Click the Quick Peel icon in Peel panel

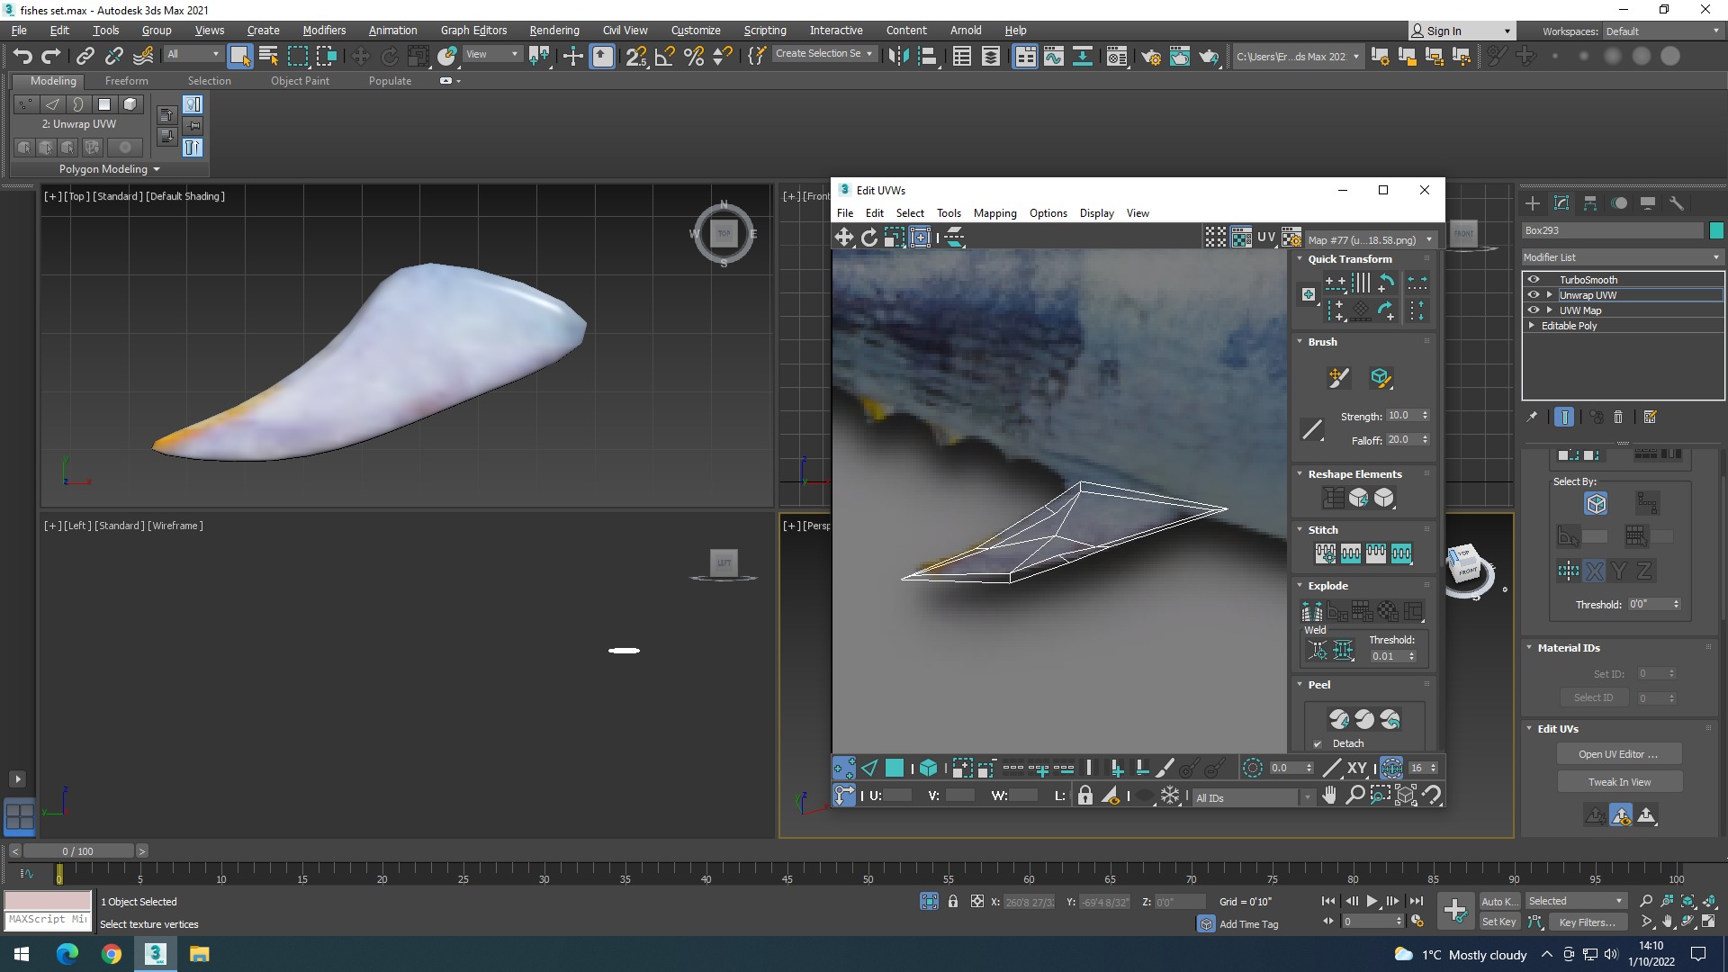pos(1339,719)
